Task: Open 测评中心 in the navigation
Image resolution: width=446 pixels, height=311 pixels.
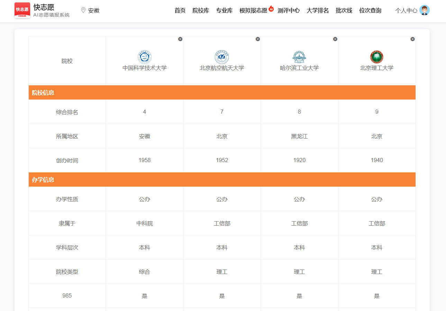Action: click(289, 10)
